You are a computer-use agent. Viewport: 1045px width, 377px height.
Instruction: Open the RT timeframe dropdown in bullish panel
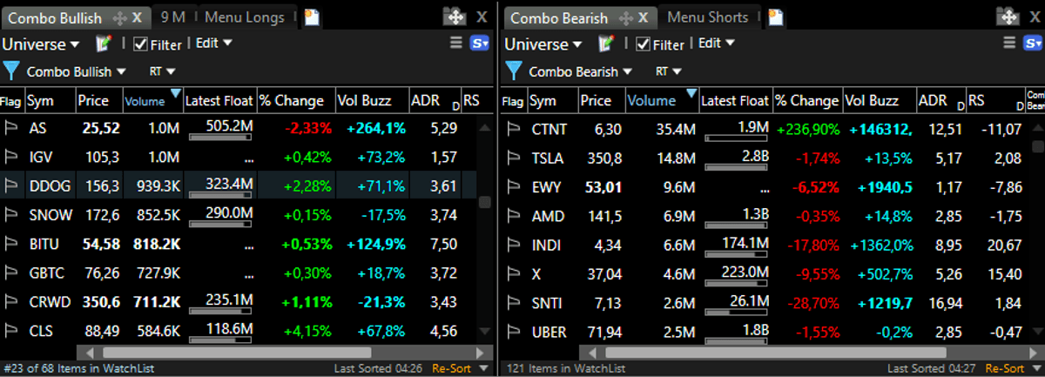pos(163,71)
